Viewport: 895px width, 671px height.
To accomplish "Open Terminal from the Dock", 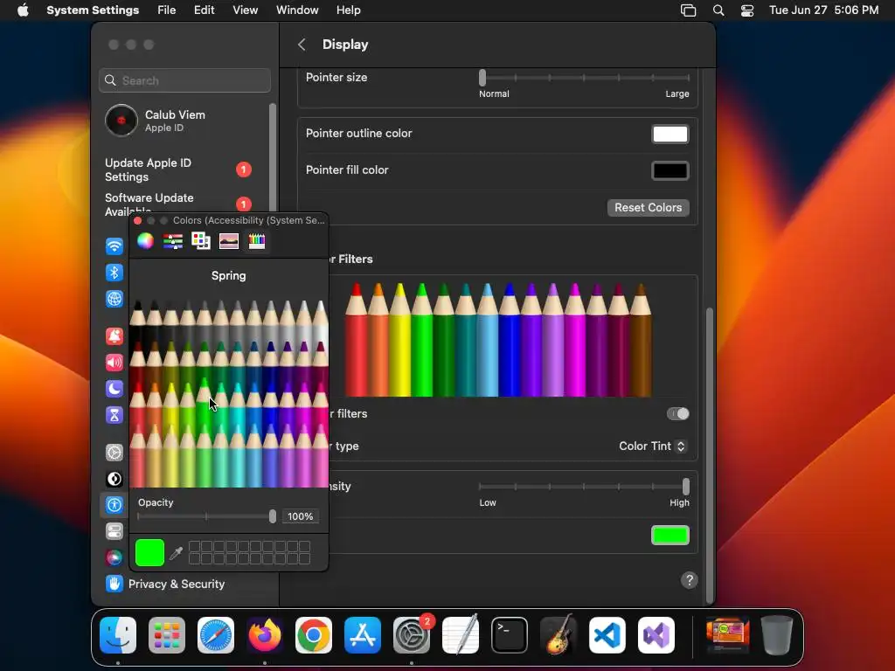I will point(510,635).
